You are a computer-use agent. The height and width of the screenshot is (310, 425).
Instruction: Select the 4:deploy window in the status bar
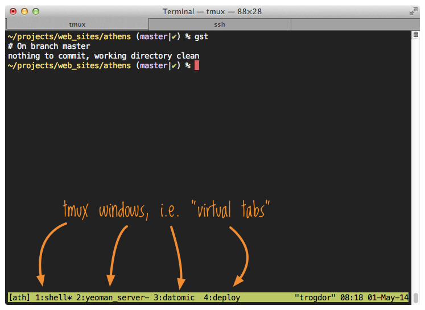click(222, 297)
